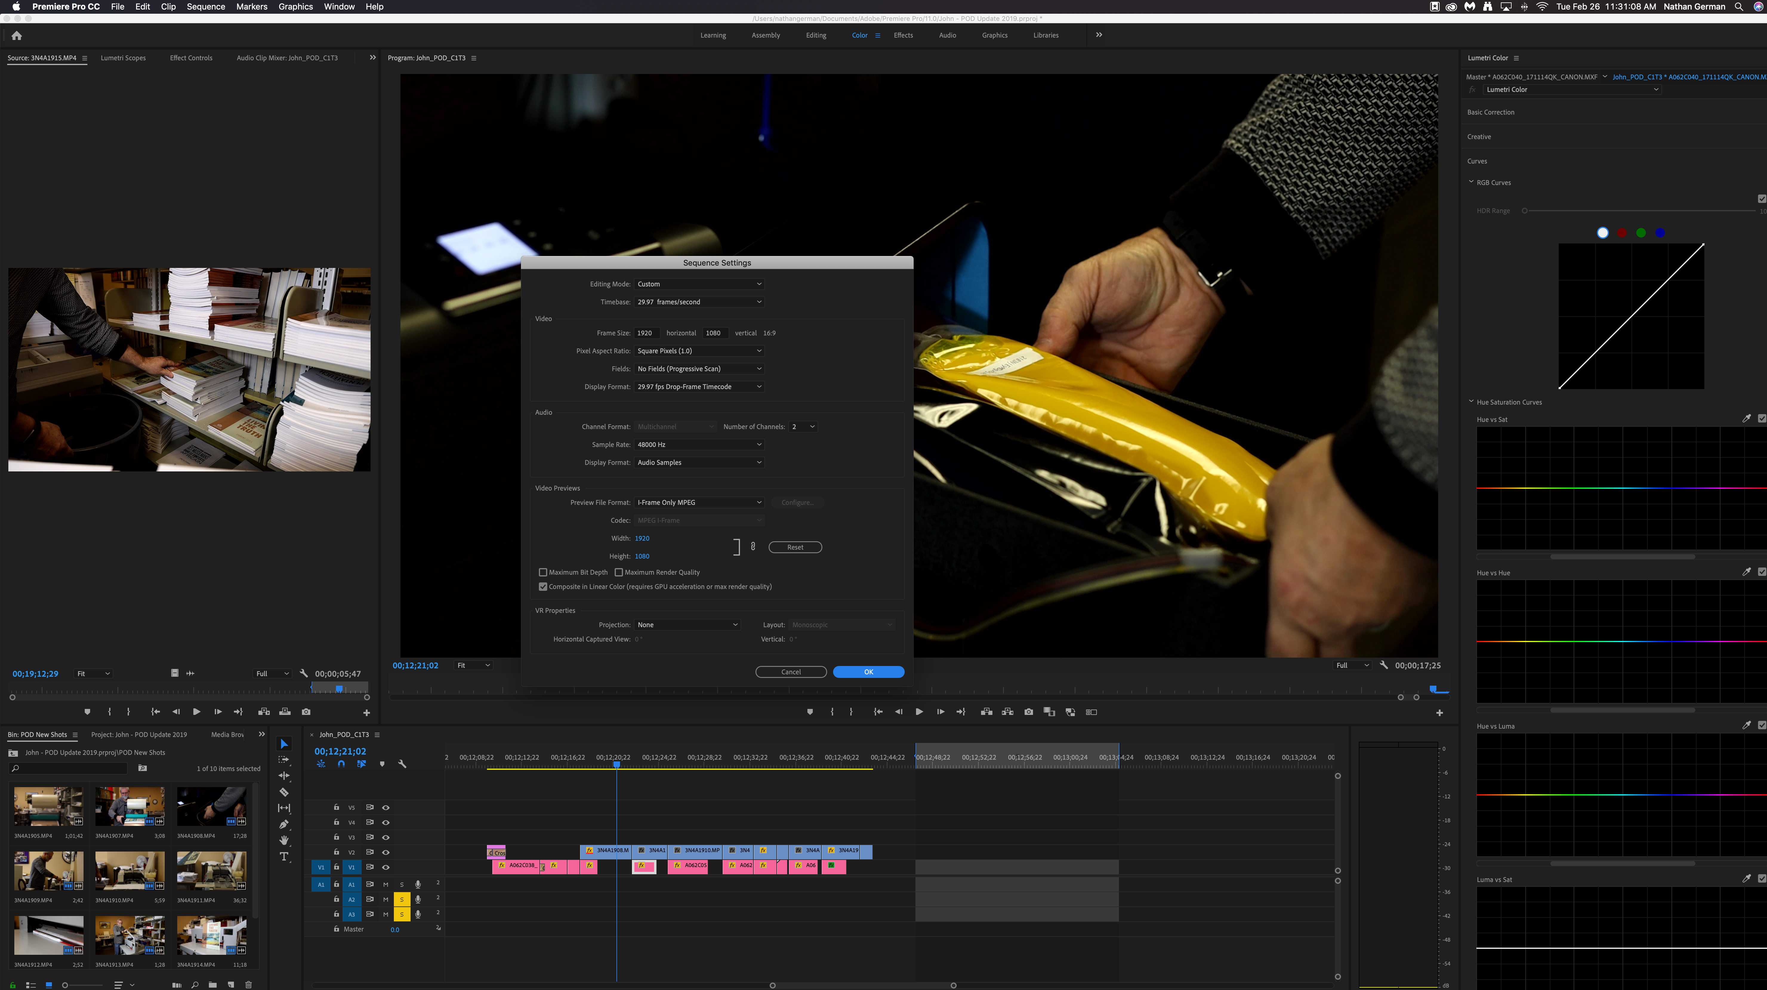The height and width of the screenshot is (990, 1767).
Task: Open Preview File Format dropdown
Action: coord(699,501)
